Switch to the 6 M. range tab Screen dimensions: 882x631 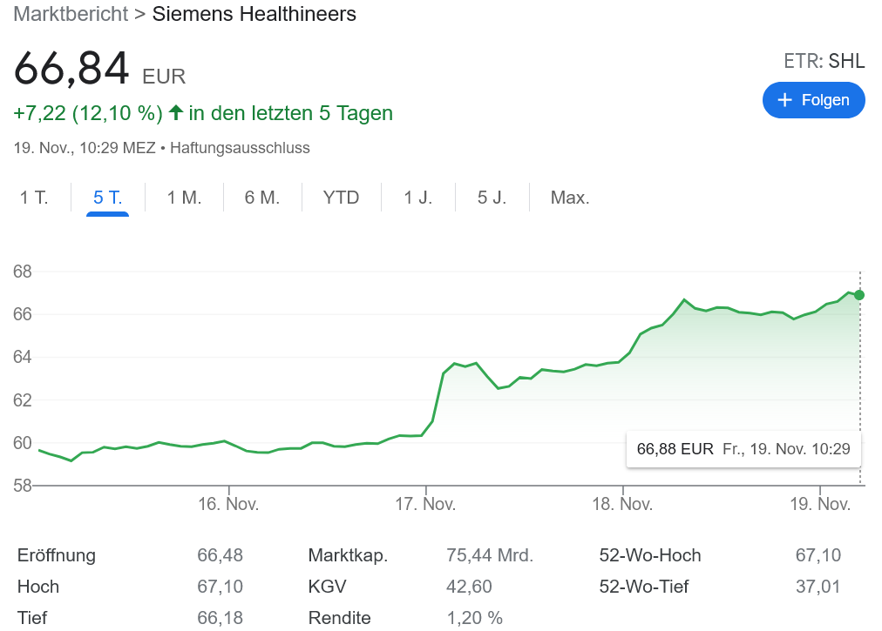point(261,198)
